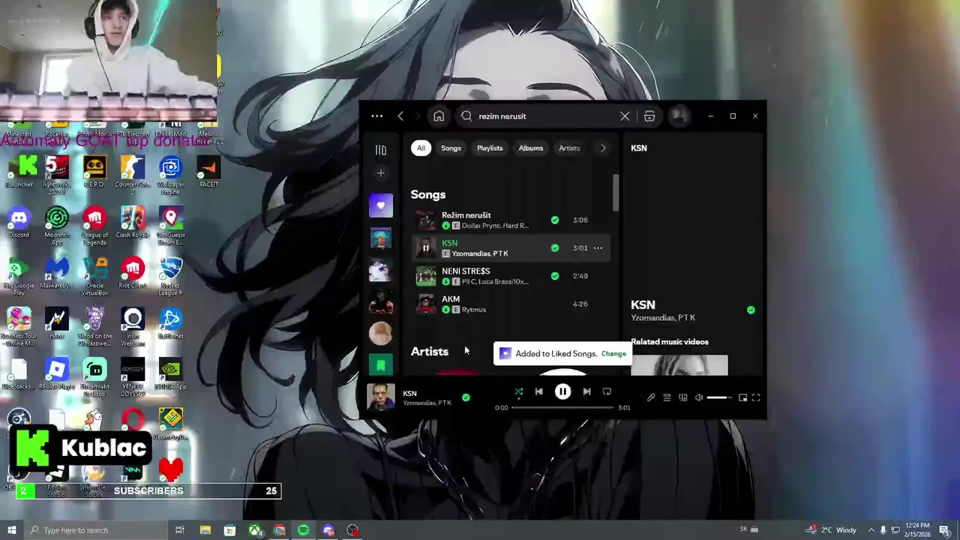This screenshot has height=540, width=960.
Task: Play the AKM track by Rytmus
Action: [426, 304]
